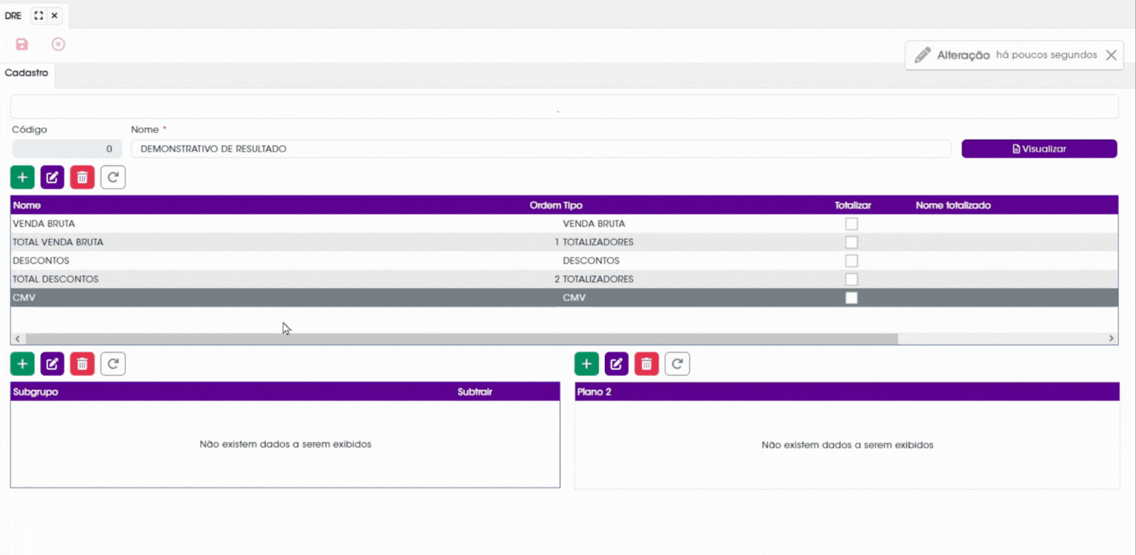Sort by Ordem column header
1136x555 pixels.
544,205
